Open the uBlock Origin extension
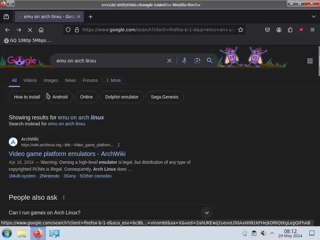320x240 pixels. [x=301, y=30]
